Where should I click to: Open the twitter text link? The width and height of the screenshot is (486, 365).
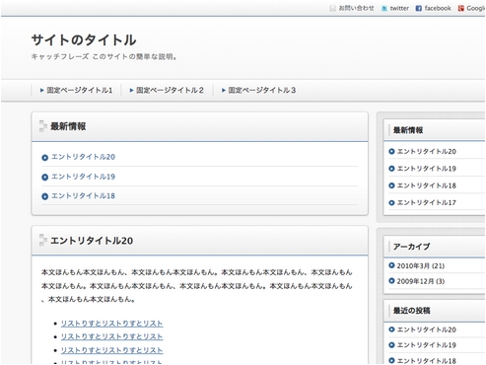click(399, 8)
